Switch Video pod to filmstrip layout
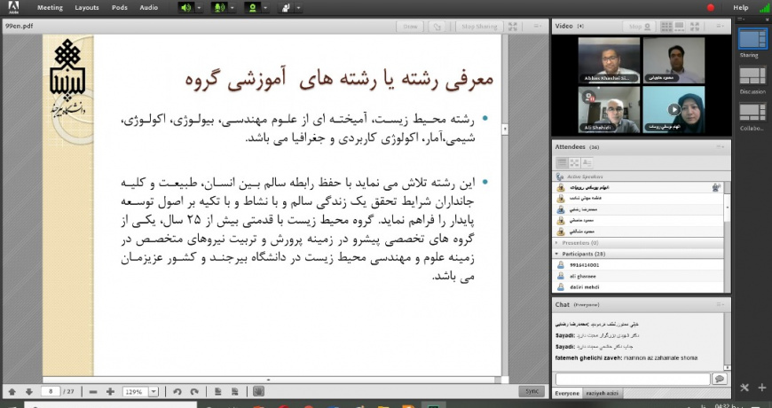 (x=679, y=27)
